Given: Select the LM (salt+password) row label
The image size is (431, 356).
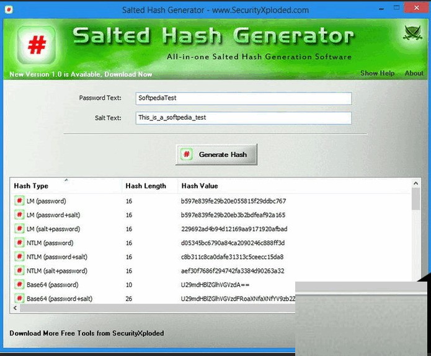Looking at the screenshot, I should coord(53,229).
